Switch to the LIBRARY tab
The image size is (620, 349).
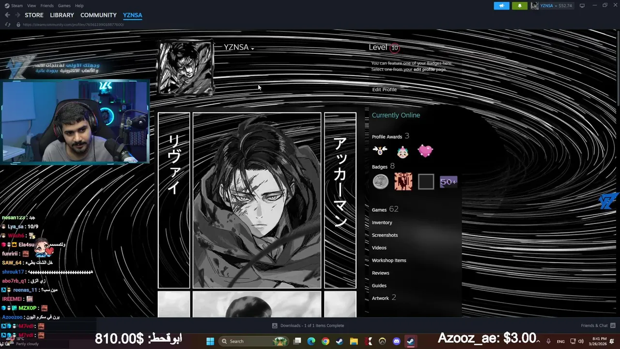point(62,15)
